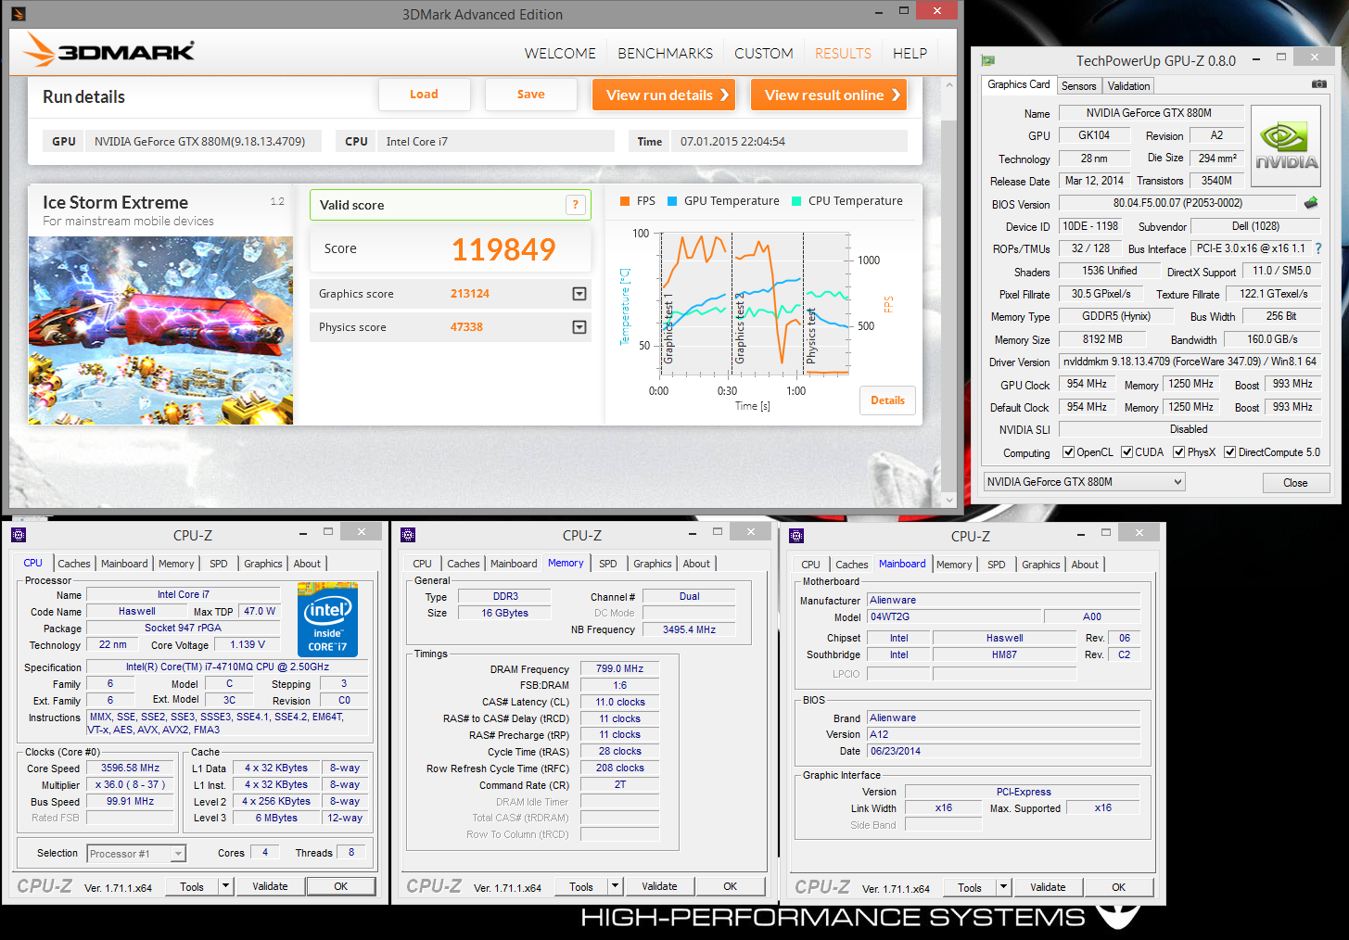The image size is (1349, 940).
Task: Click the GPU-Z title bar app icon
Action: coord(988,60)
